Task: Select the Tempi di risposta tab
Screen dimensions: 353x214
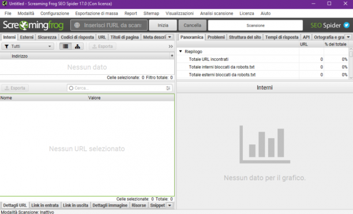Action: tap(281, 37)
